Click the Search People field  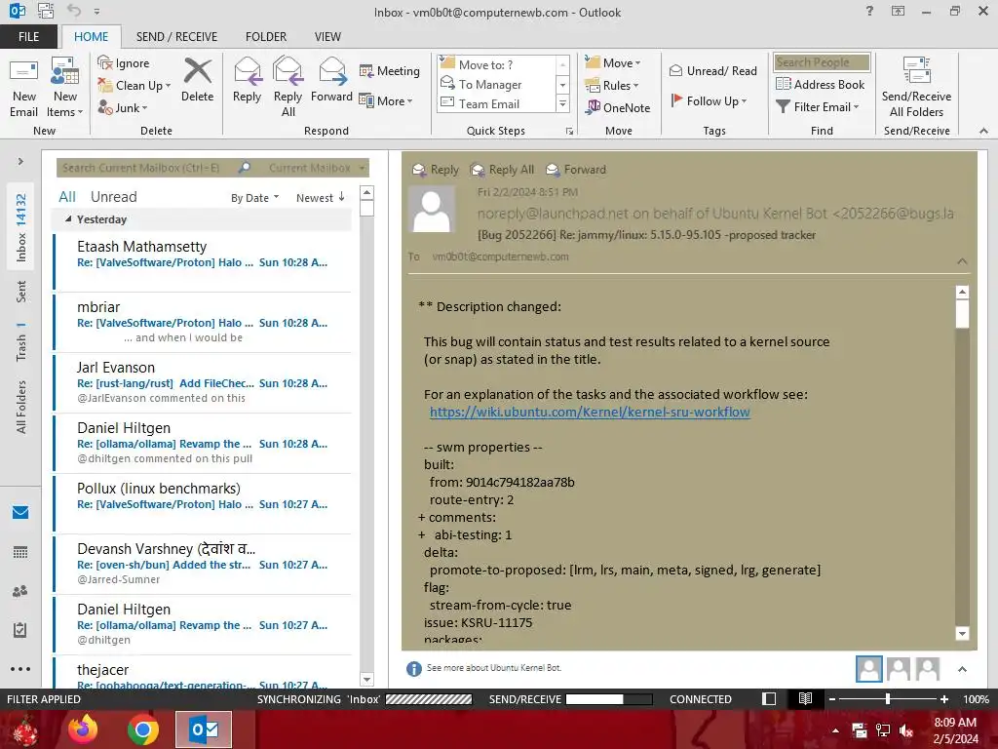coord(822,62)
